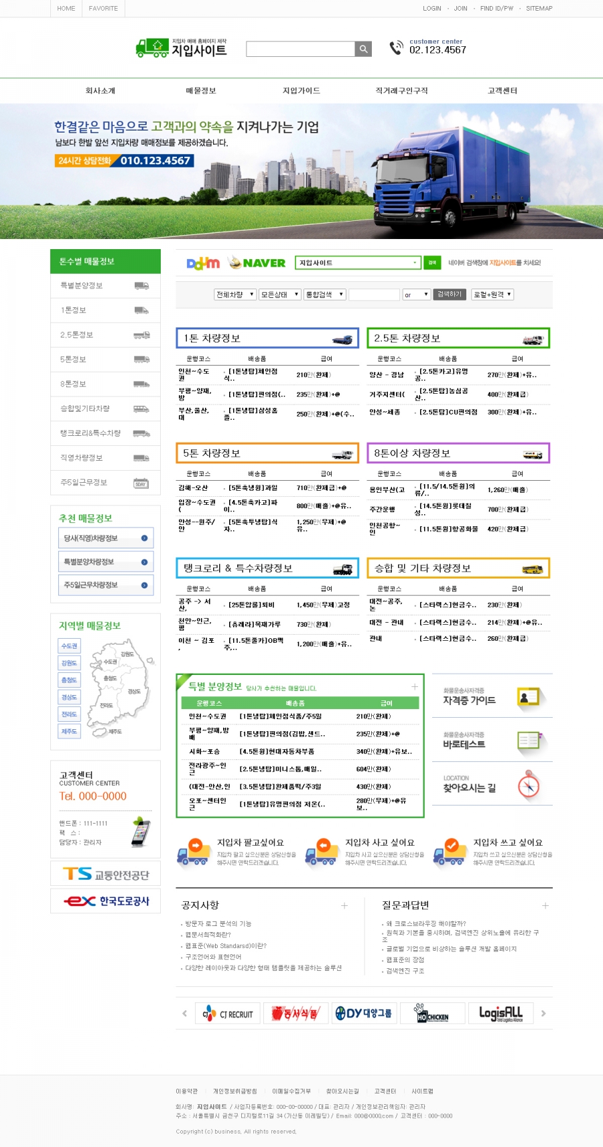603x1147 pixels.
Task: Show next partner logos with right arrow
Action: pos(543,1013)
